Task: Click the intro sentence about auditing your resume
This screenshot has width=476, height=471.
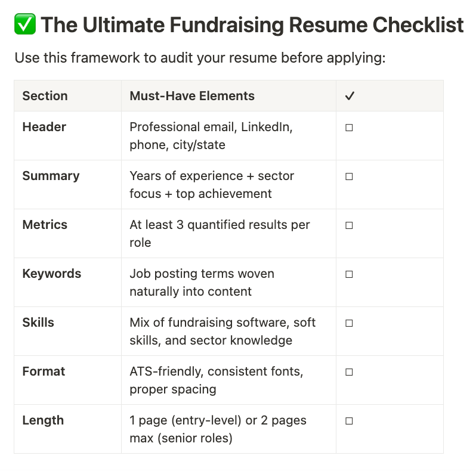Action: 200,58
